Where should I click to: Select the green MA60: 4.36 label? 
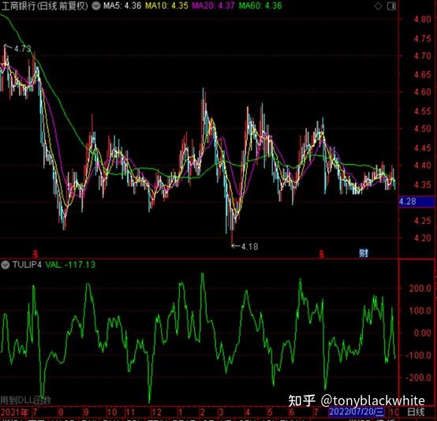pyautogui.click(x=260, y=6)
